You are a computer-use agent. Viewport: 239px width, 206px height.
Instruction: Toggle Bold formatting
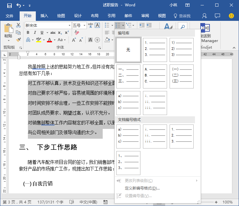[x=28, y=33]
